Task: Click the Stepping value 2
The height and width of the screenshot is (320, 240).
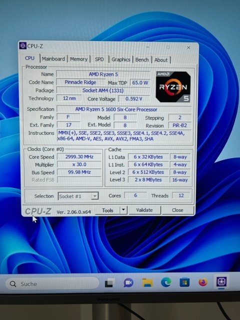Action: (x=180, y=117)
